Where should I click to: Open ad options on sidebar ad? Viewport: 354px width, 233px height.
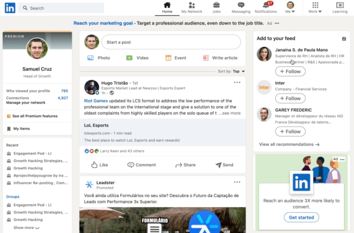click(342, 159)
